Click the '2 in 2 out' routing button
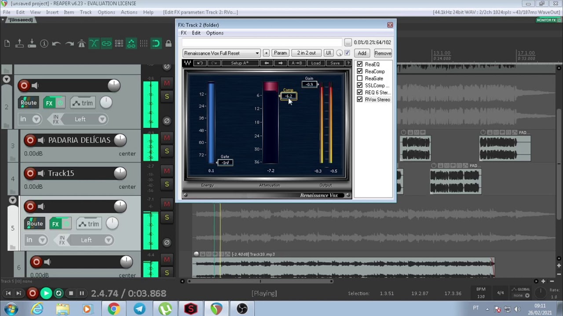 coord(306,53)
